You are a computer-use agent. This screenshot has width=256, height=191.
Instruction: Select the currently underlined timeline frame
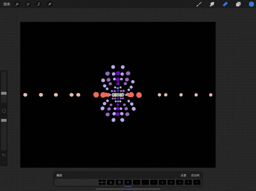tap(128, 182)
